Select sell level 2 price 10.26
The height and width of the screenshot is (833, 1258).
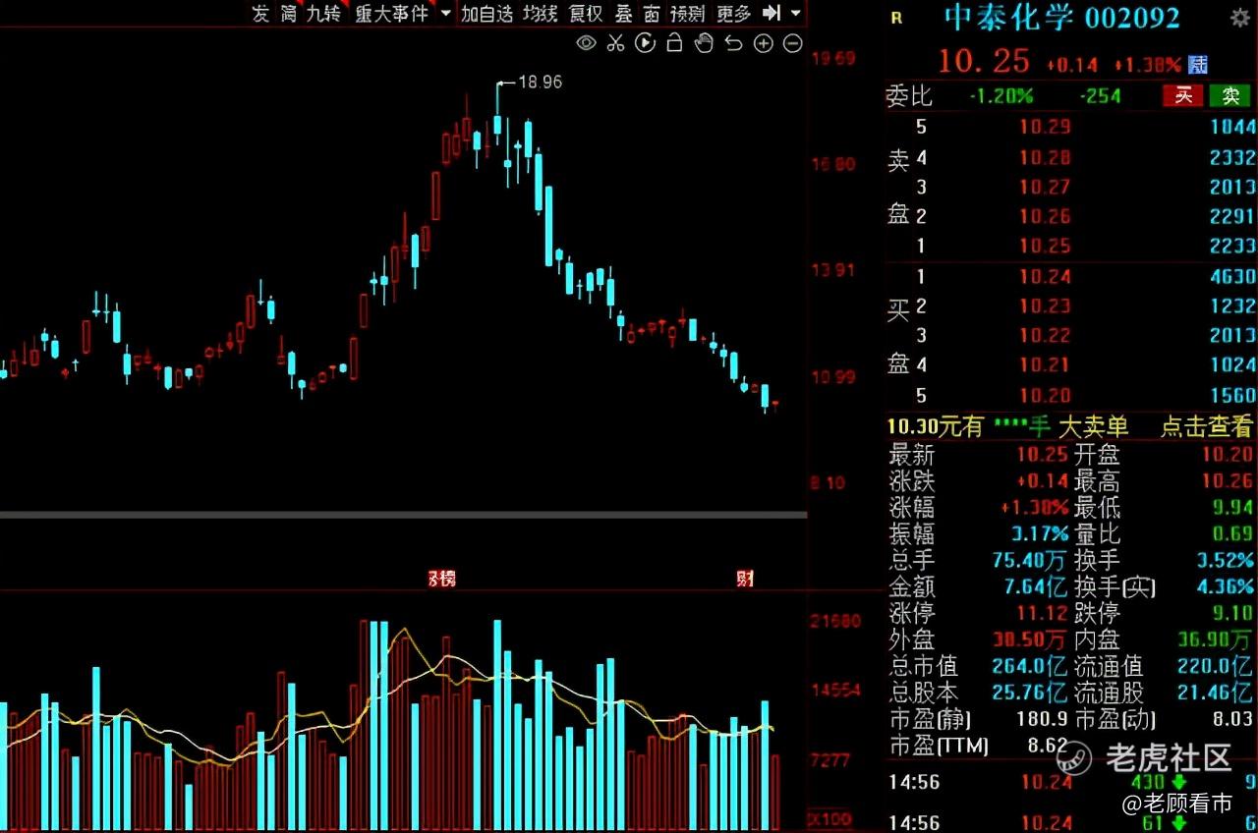pyautogui.click(x=1044, y=216)
